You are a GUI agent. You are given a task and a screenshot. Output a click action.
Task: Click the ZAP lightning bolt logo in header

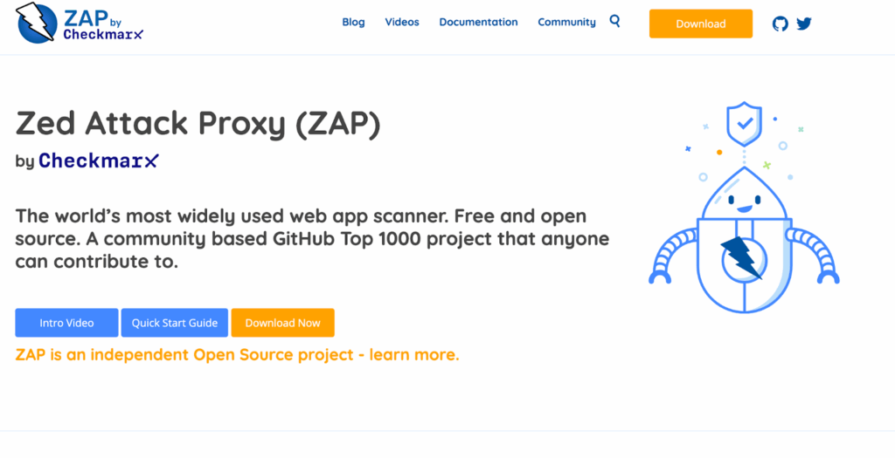click(37, 24)
